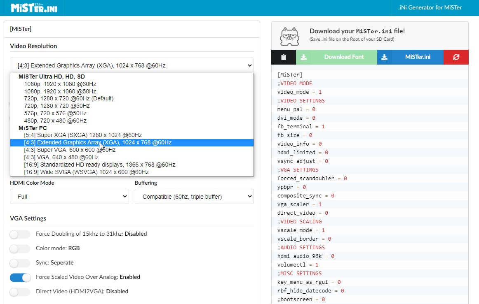Download the MiSTer.ini file
The height and width of the screenshot is (304, 479).
click(x=418, y=57)
